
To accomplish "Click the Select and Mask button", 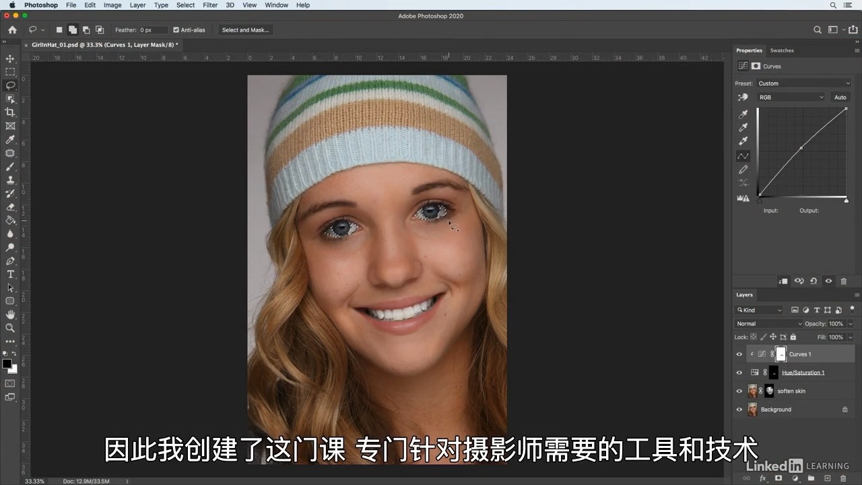I will click(245, 30).
